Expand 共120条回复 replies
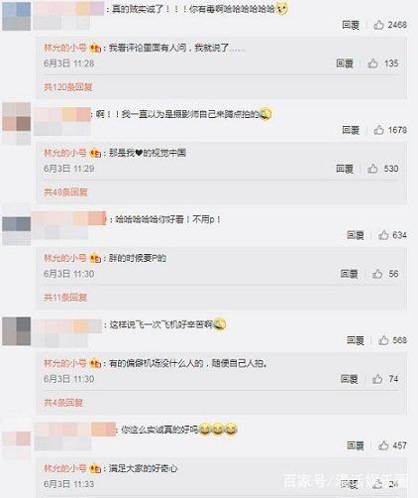Viewport: 418px width, 498px height. click(68, 87)
